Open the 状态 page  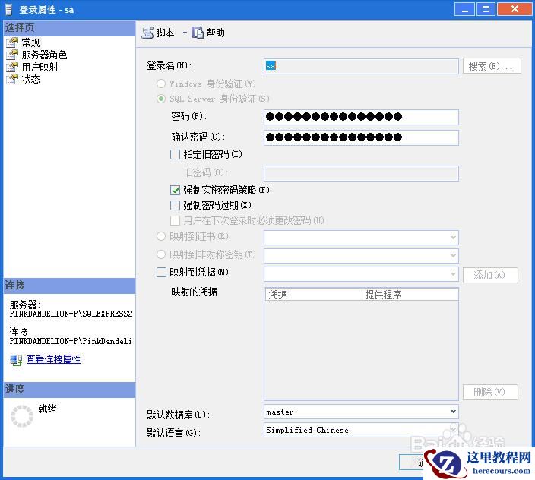30,79
